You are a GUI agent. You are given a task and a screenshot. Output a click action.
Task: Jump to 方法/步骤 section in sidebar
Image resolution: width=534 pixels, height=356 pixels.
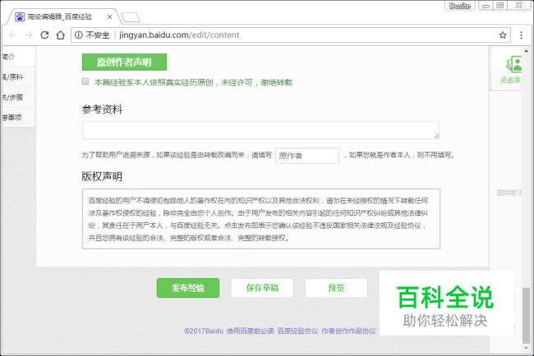click(18, 98)
